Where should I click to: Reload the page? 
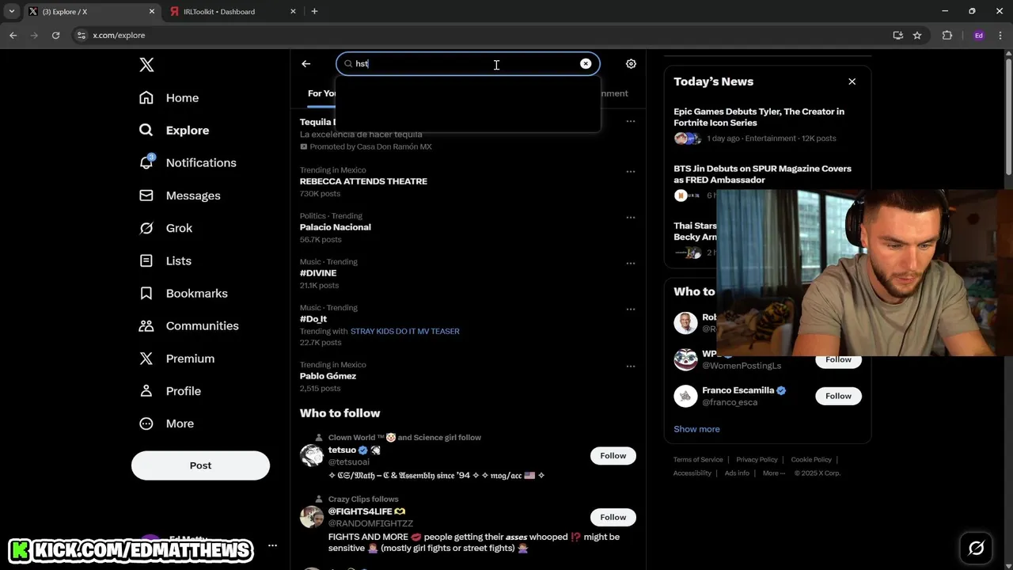tap(55, 36)
